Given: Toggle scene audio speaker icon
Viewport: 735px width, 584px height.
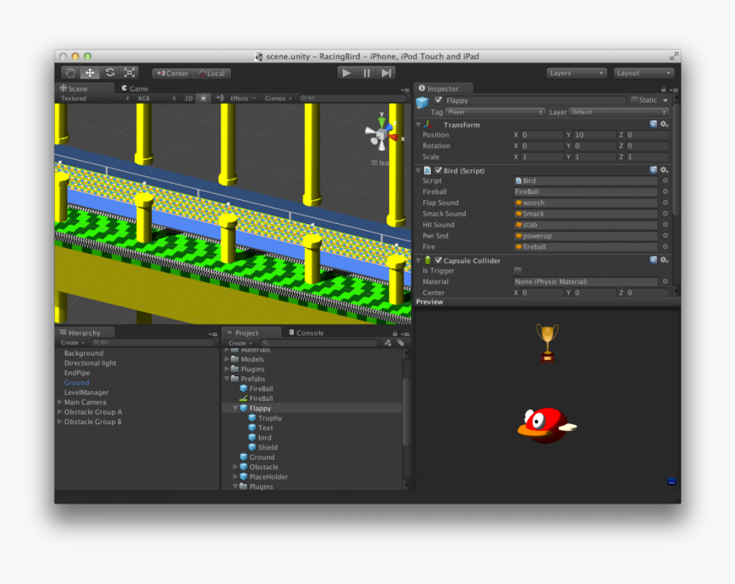Looking at the screenshot, I should [220, 98].
